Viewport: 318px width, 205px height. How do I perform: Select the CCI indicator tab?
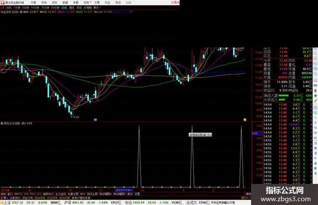(39, 194)
